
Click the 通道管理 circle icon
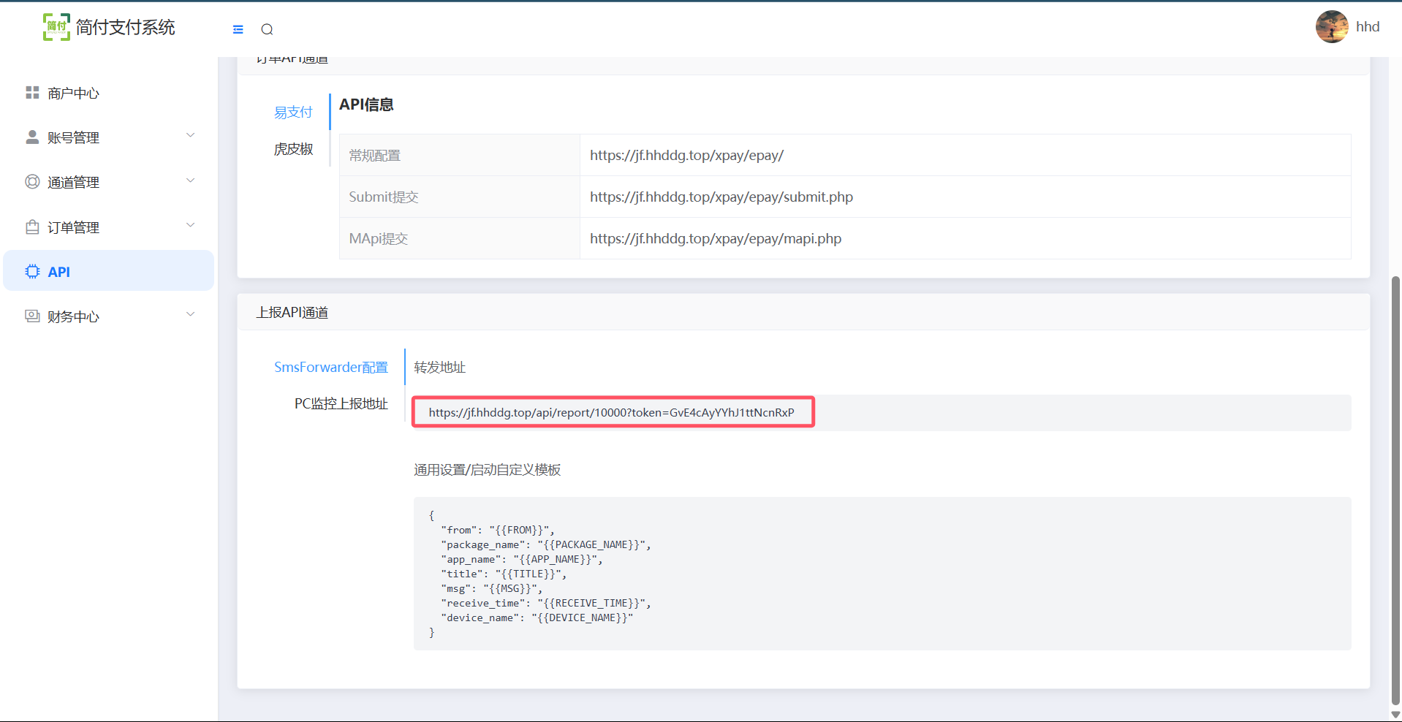[x=32, y=182]
